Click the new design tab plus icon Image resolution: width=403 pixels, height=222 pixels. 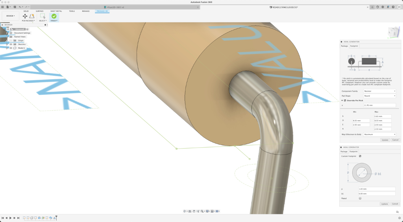pyautogui.click(x=372, y=7)
